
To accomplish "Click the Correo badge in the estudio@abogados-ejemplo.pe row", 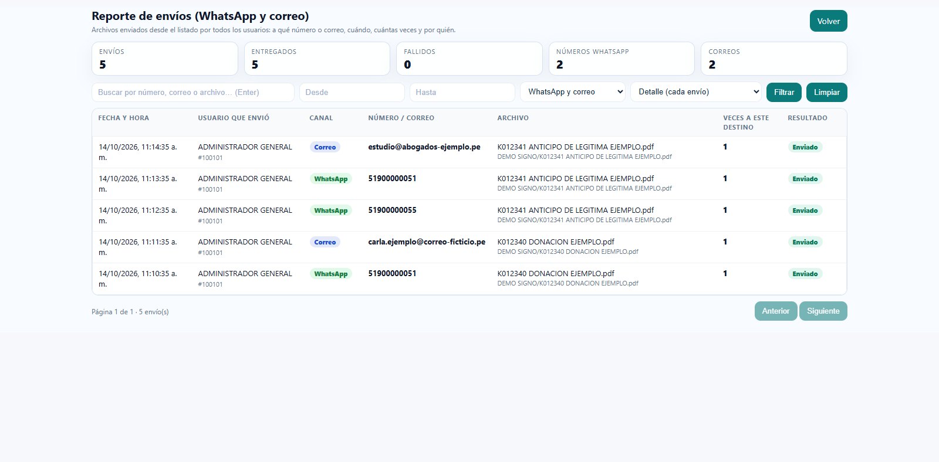I will click(x=325, y=147).
